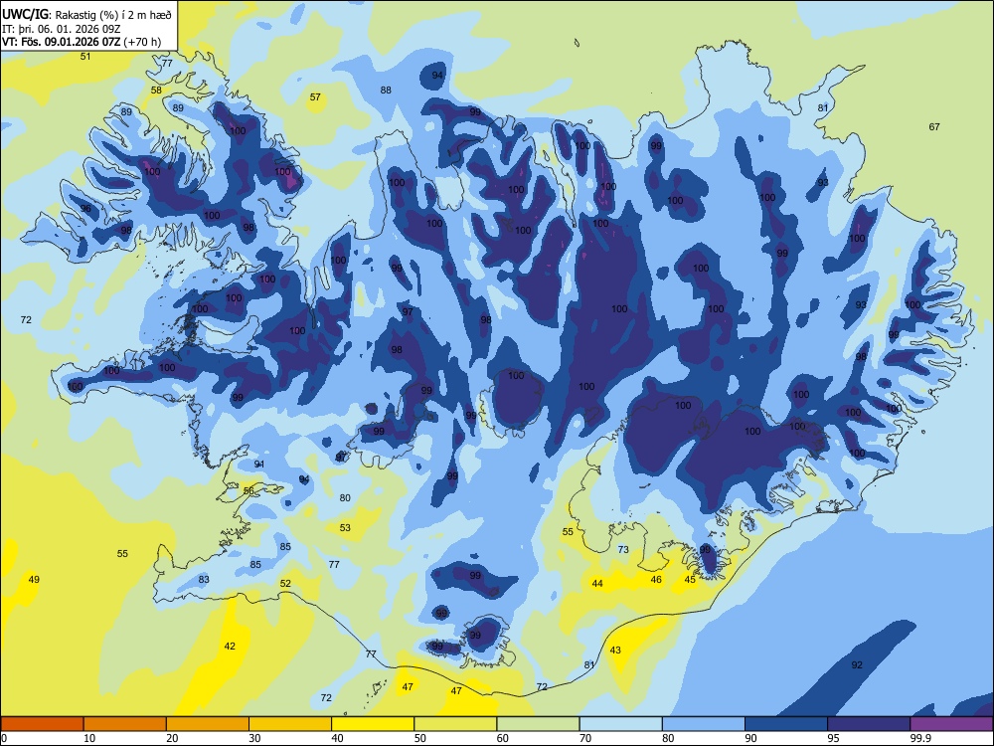
Task: Click the legend tick label '30'
Action: coord(254,738)
